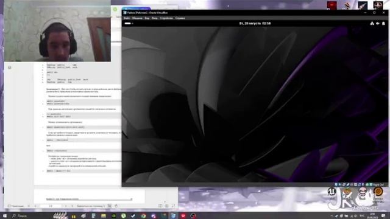Click the first VirtualBox status bar icon
Viewport: 390px width, 219px height.
pos(336,184)
